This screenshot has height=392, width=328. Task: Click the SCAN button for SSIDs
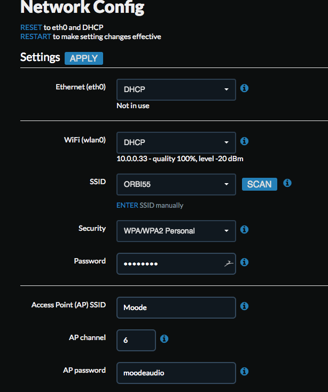260,184
